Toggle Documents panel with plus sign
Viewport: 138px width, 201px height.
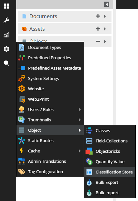(98, 16)
